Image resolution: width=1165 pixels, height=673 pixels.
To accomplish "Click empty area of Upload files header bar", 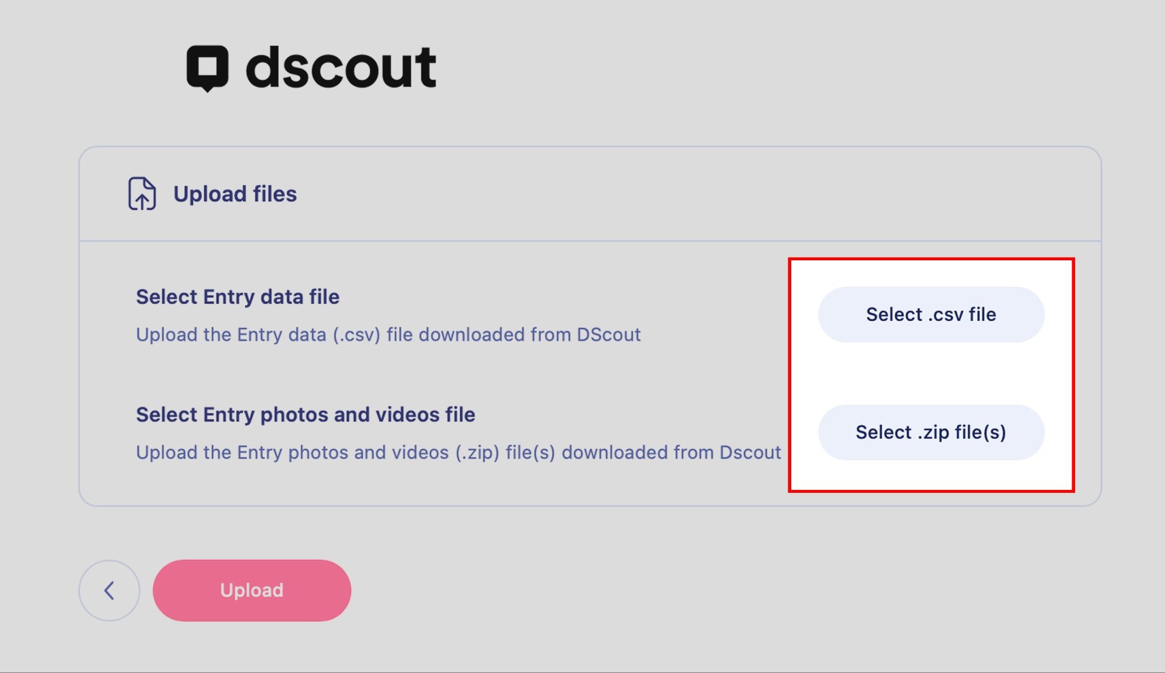I will click(683, 194).
